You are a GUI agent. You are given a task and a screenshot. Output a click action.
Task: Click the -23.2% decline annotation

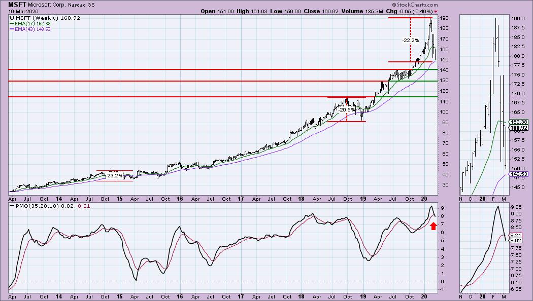point(115,176)
